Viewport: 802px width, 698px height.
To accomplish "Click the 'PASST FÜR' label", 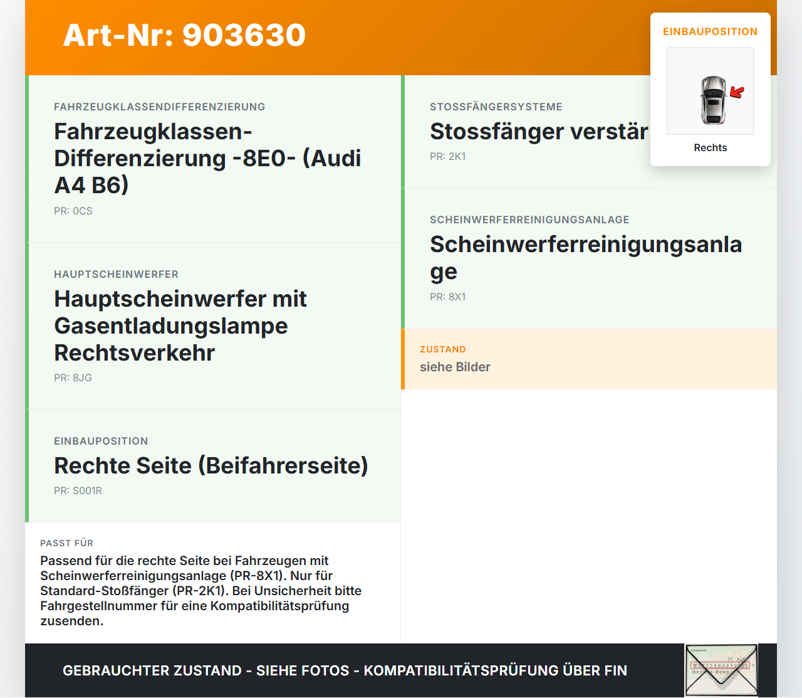I will pyautogui.click(x=66, y=543).
